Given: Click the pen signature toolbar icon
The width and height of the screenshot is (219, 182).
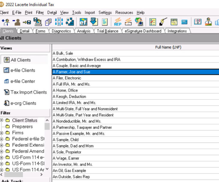Looking at the screenshot, I should pyautogui.click(x=163, y=22).
